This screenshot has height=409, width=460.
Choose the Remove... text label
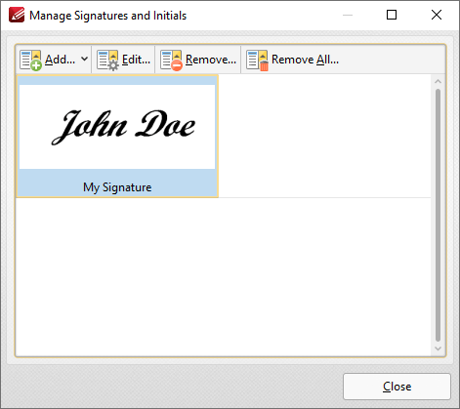tap(211, 60)
